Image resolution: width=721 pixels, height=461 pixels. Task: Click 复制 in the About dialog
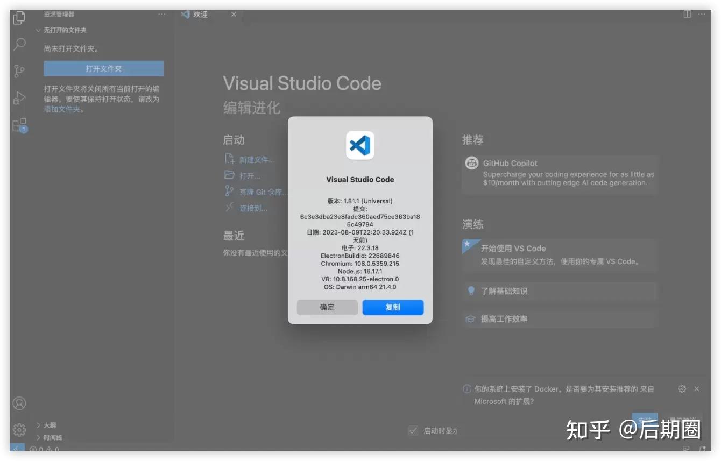point(393,307)
